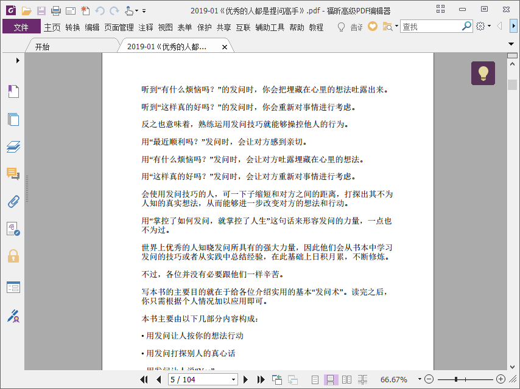Open the Layers panel
520x389 pixels.
coord(13,146)
